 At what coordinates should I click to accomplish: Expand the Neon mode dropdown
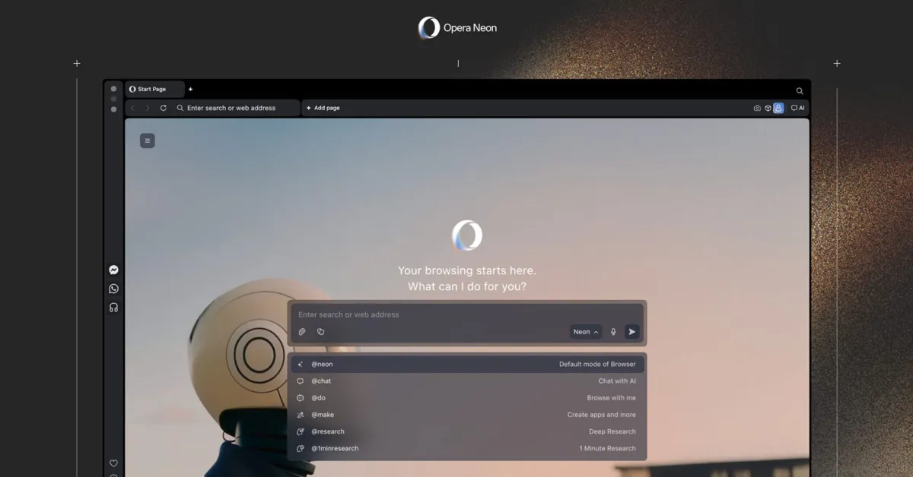click(585, 332)
